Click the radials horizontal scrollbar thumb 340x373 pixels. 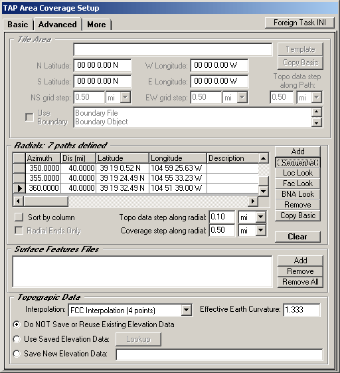click(46, 201)
